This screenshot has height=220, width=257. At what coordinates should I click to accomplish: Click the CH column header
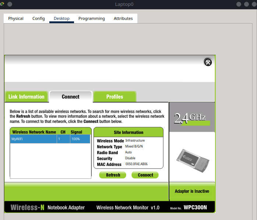tap(63, 132)
